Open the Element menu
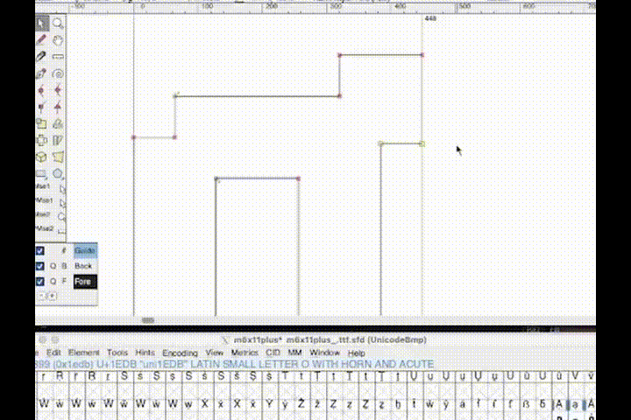 tap(84, 353)
